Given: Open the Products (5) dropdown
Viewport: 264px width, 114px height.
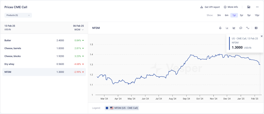Looking at the screenshot, I should coord(18,15).
